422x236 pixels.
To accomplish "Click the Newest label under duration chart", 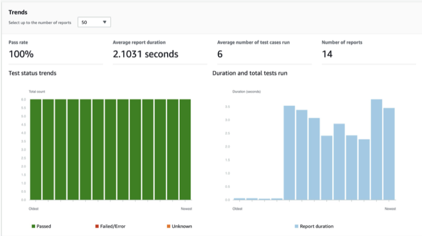I will [x=390, y=209].
